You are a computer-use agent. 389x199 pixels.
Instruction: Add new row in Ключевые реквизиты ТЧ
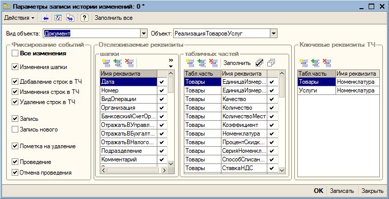coord(303,63)
